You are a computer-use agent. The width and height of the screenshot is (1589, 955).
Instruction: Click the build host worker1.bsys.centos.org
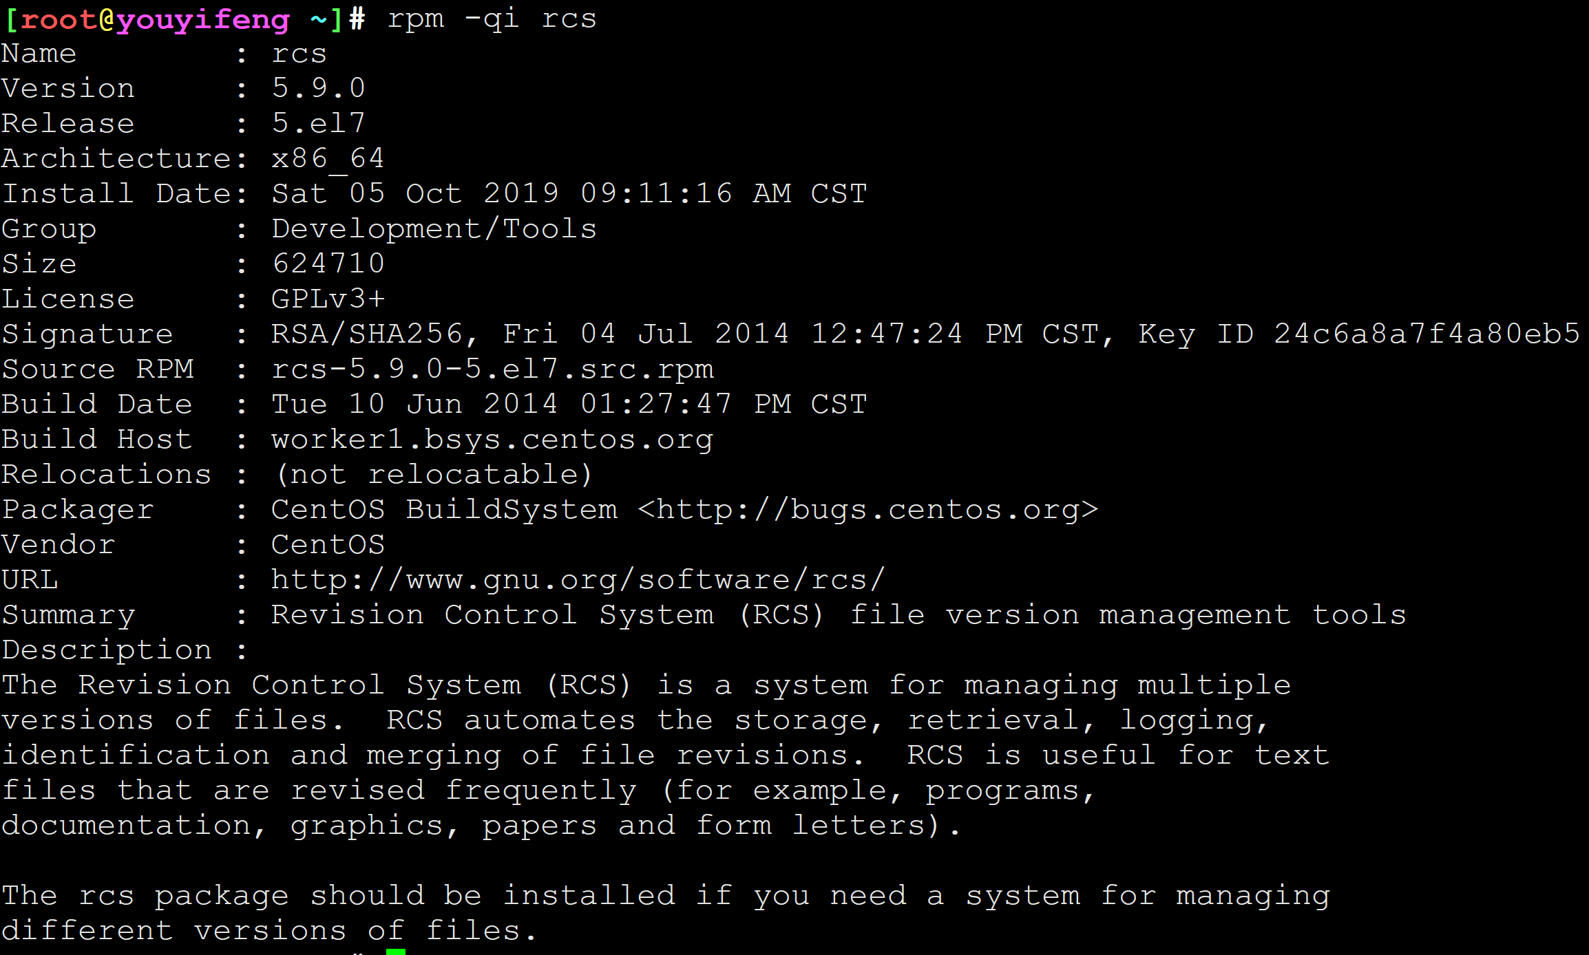pyautogui.click(x=492, y=440)
